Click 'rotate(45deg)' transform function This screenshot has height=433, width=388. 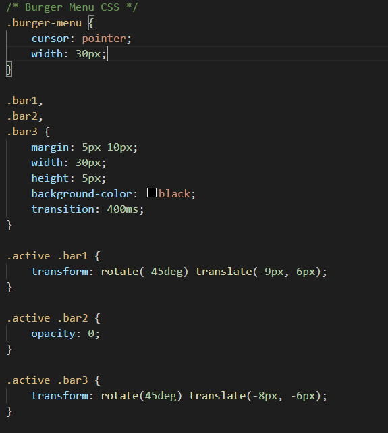pos(142,396)
